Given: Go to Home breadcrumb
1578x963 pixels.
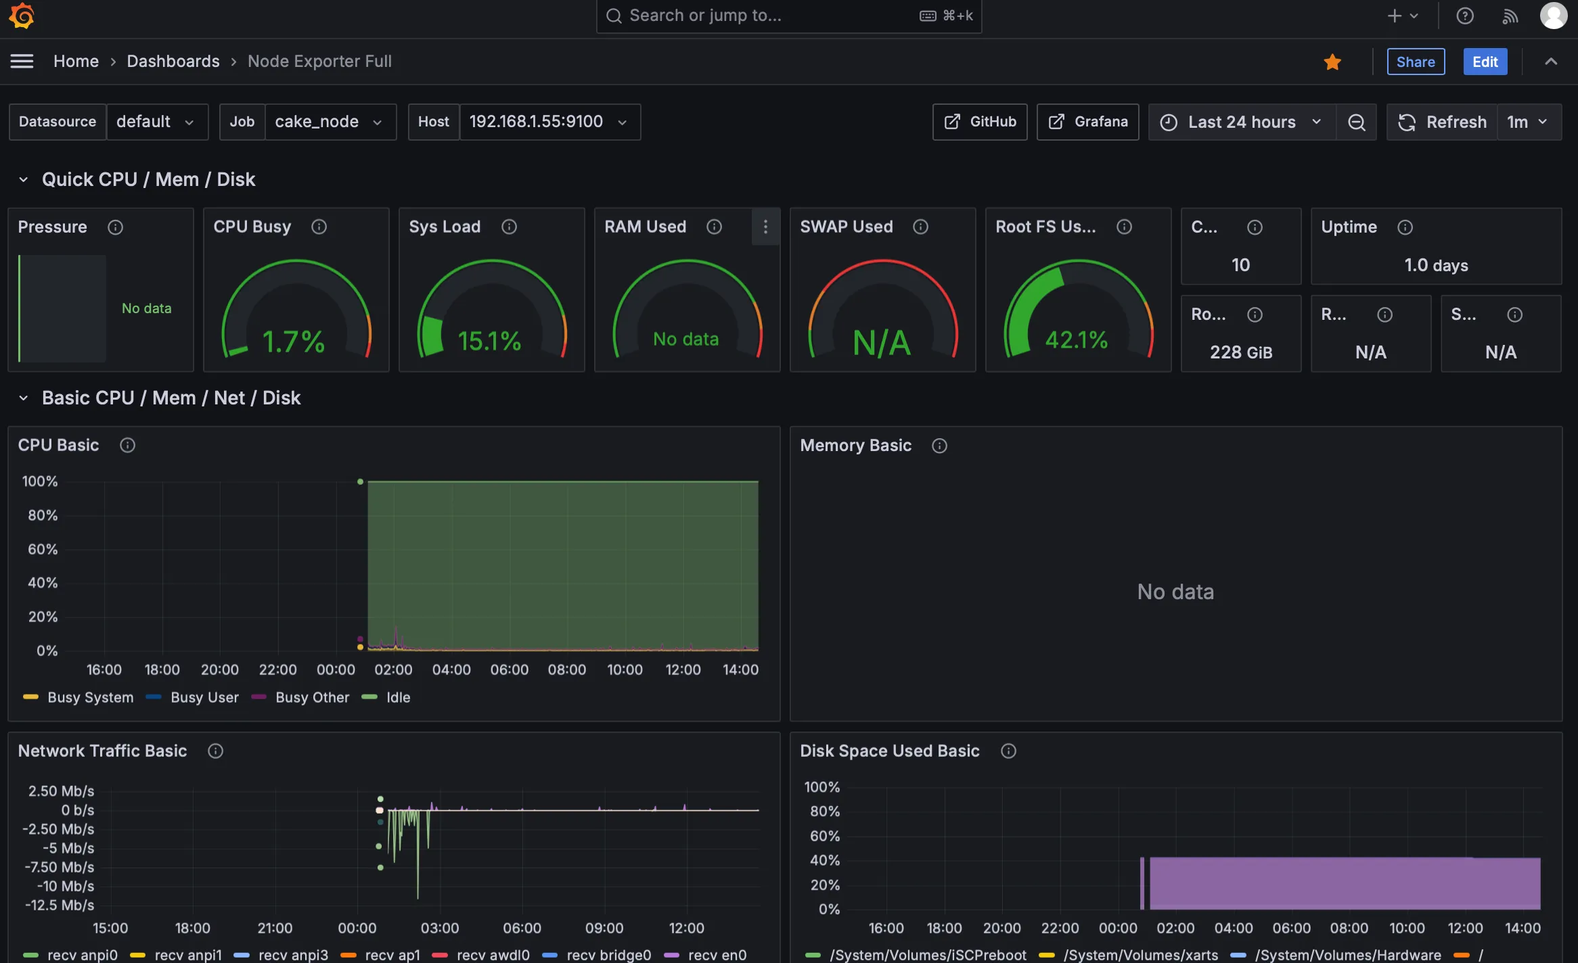Looking at the screenshot, I should (x=76, y=62).
